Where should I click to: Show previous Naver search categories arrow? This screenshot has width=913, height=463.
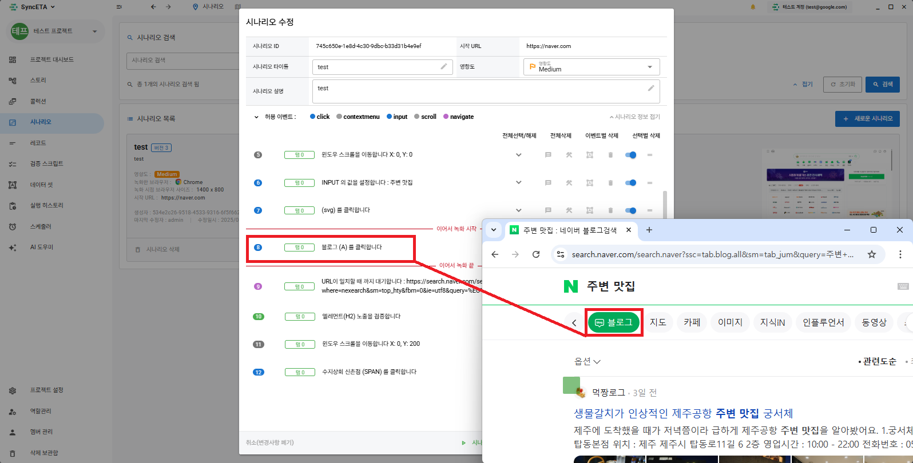[x=574, y=323]
